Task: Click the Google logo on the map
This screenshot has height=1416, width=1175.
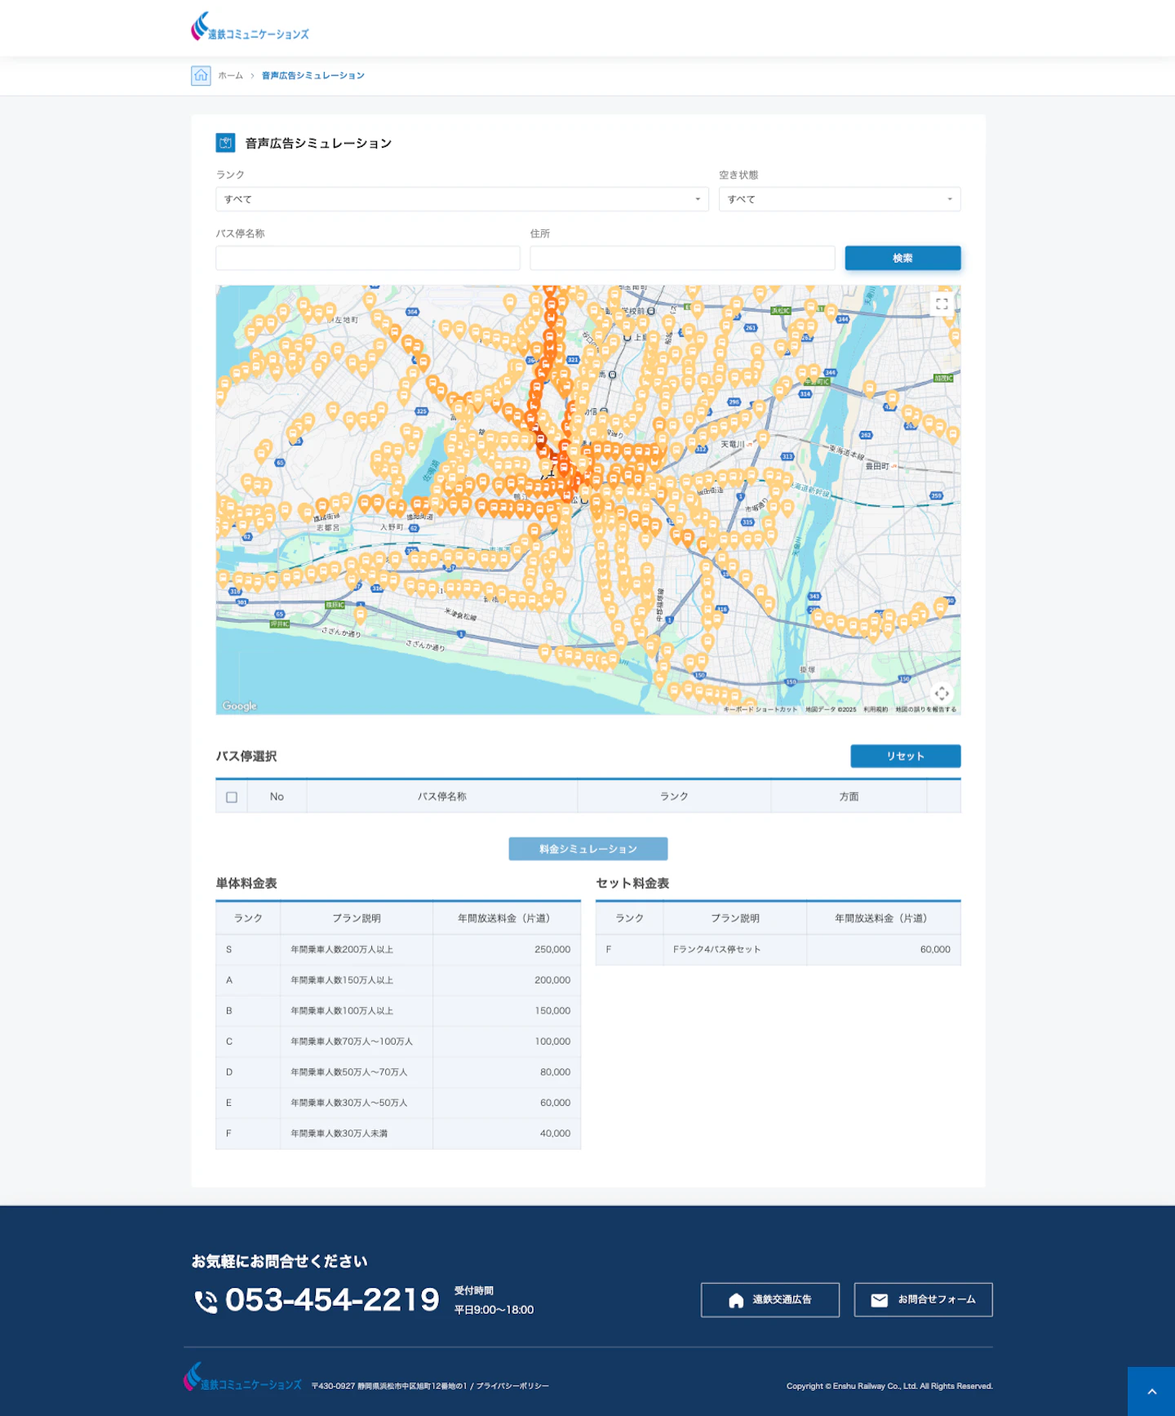Action: 239,706
